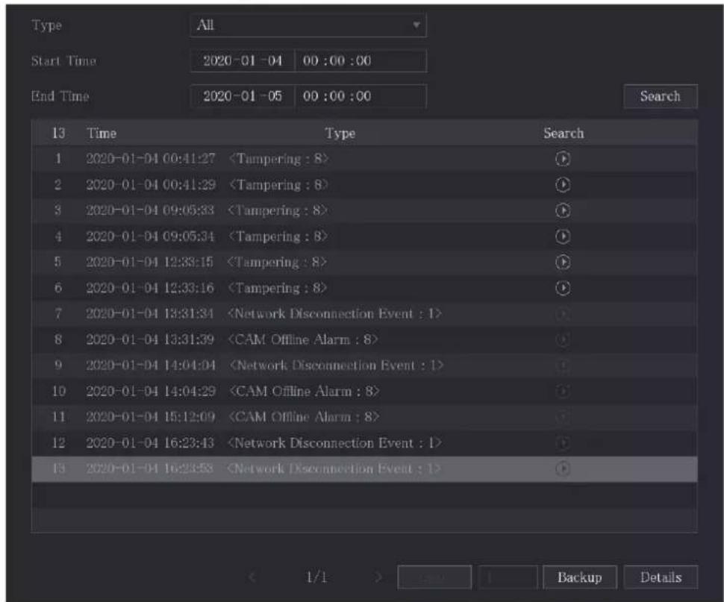This screenshot has height=602, width=724.
Task: Select log row 1 Tampering at 00:41:27
Action: 364,159
